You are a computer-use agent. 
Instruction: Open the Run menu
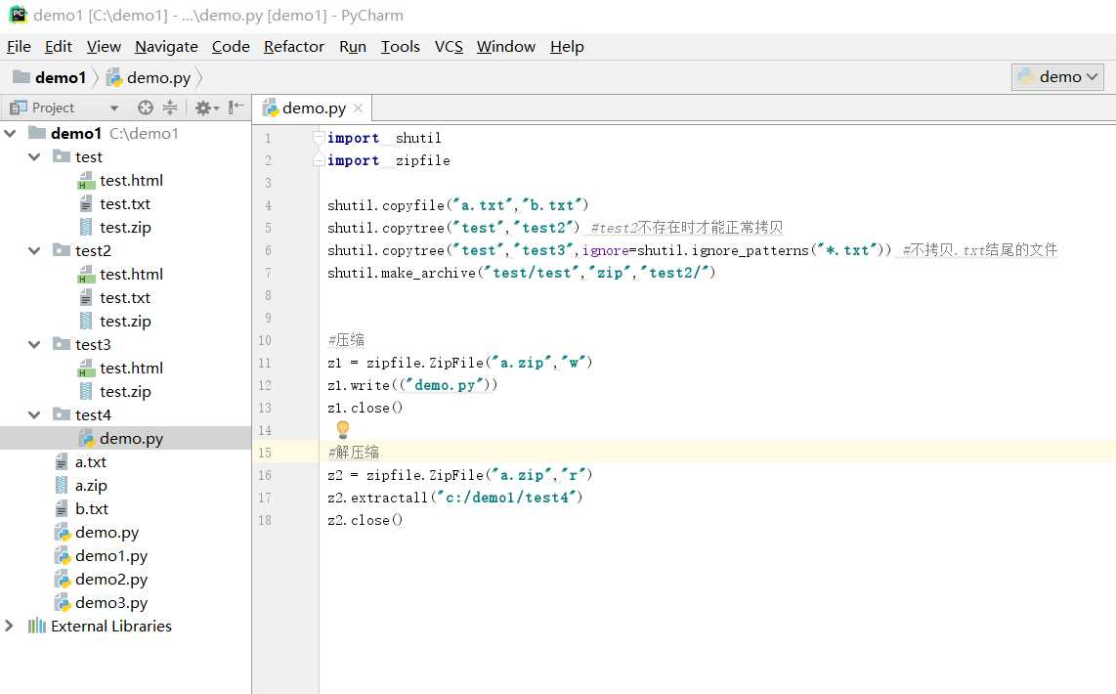(x=353, y=46)
